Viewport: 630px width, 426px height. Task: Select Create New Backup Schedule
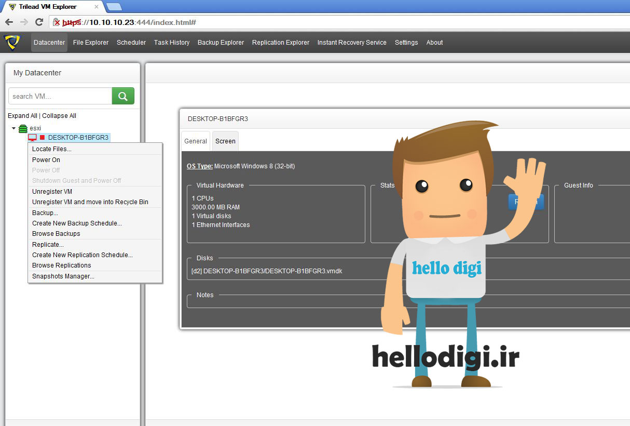pos(95,223)
